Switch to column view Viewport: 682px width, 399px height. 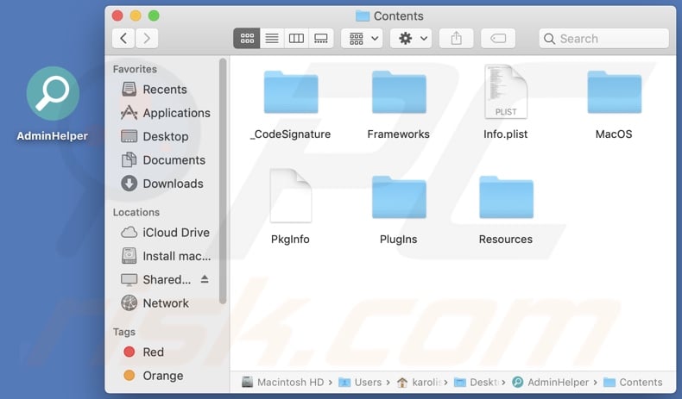click(296, 39)
